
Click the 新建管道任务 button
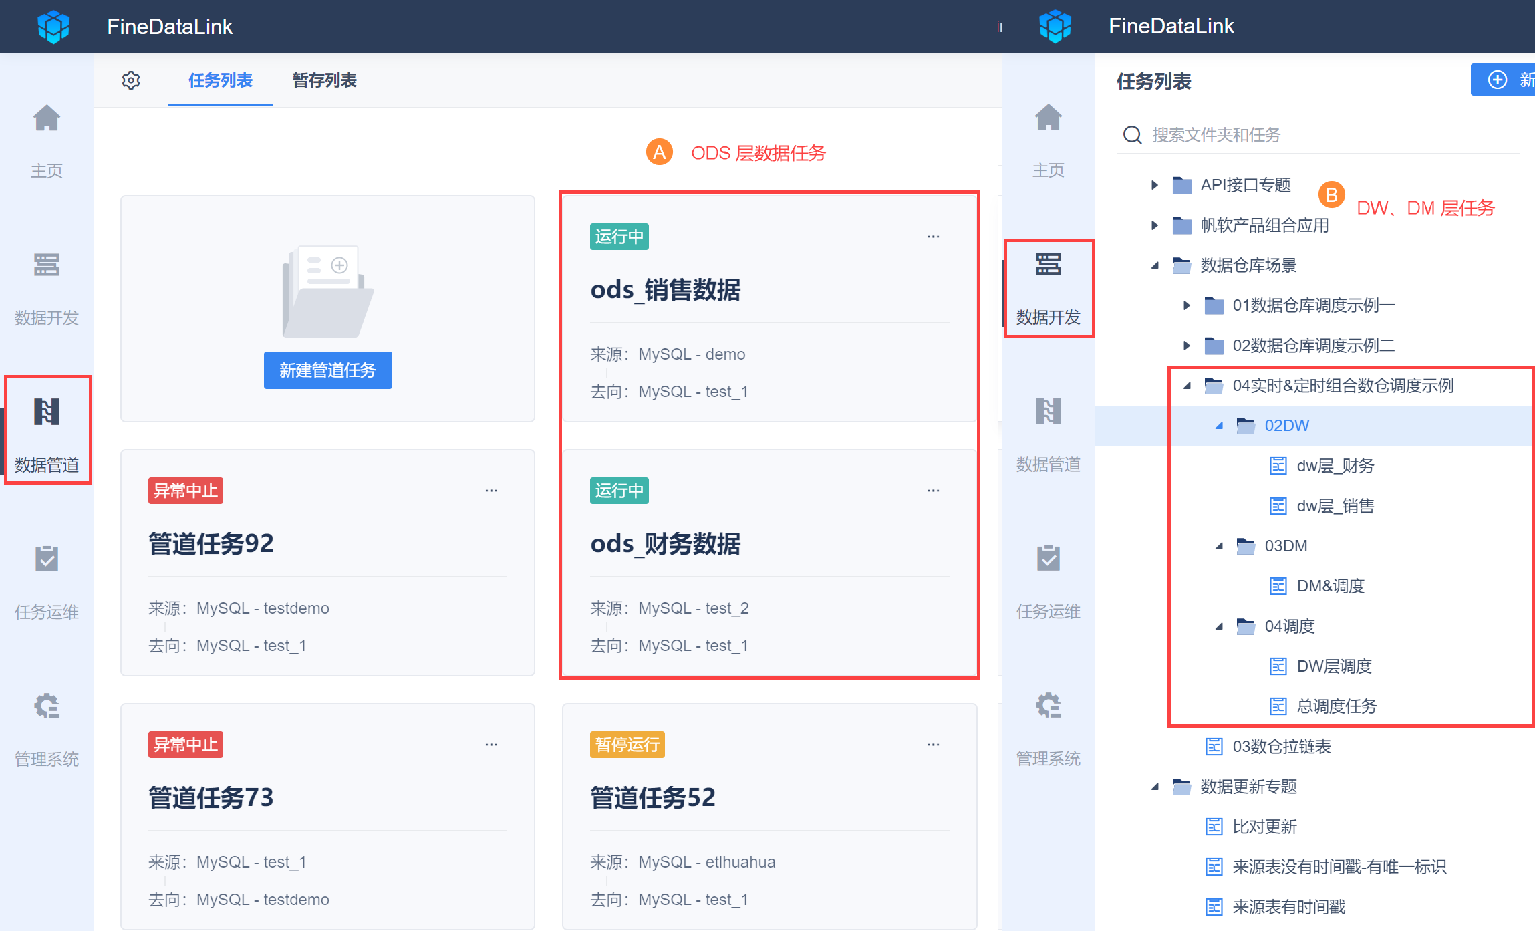click(x=327, y=370)
